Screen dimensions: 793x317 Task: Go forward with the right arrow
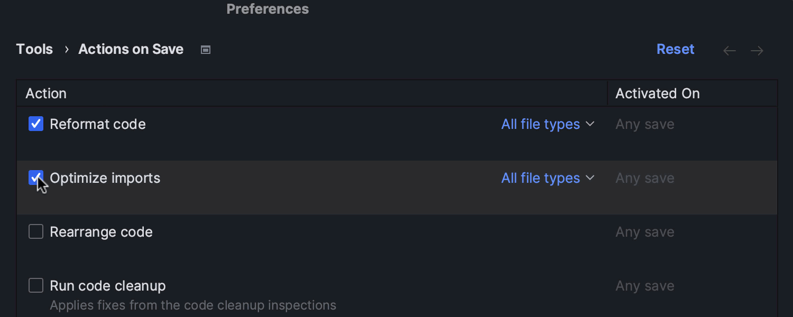[757, 51]
